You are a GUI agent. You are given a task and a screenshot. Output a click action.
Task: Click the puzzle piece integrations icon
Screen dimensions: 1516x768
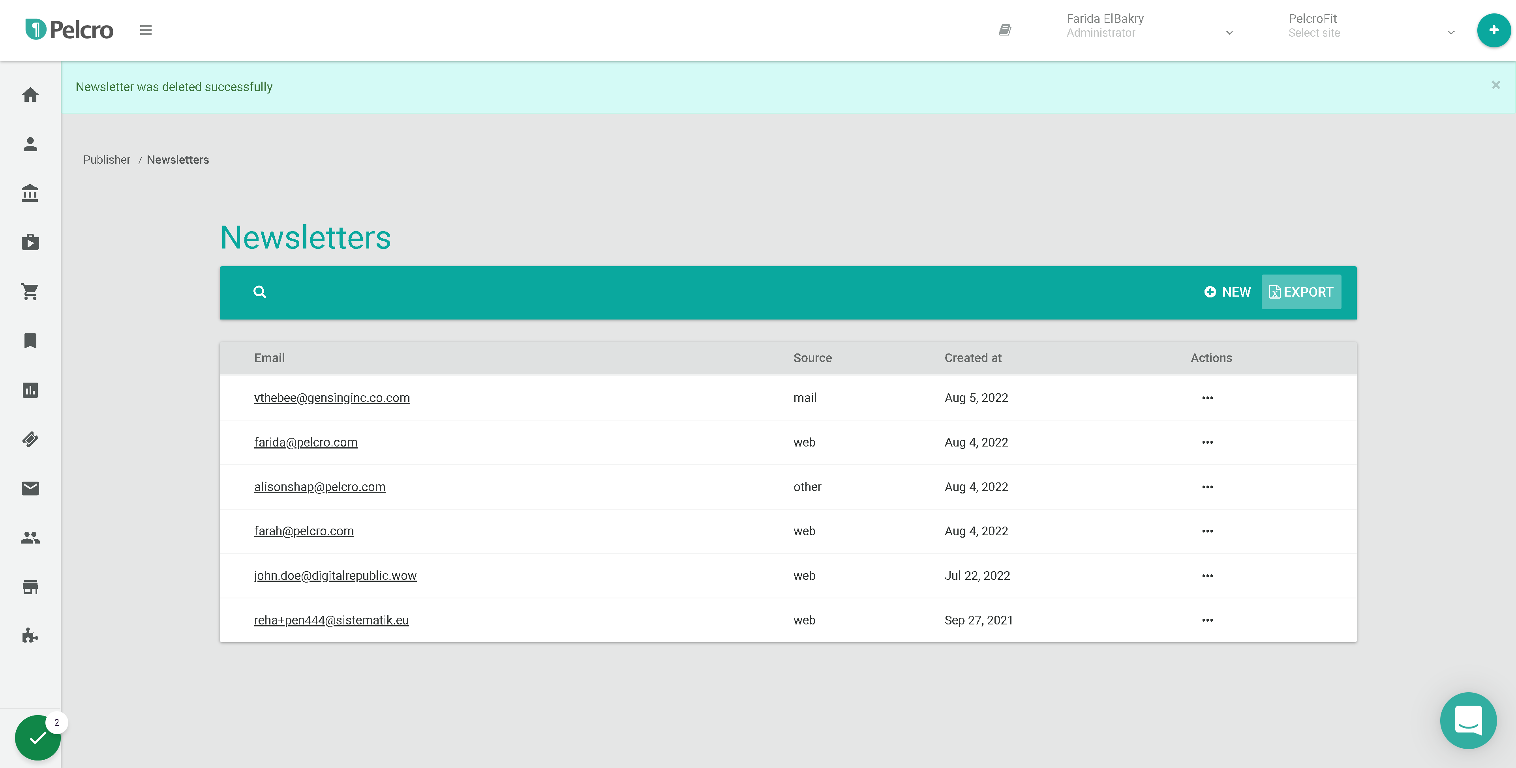(x=30, y=636)
